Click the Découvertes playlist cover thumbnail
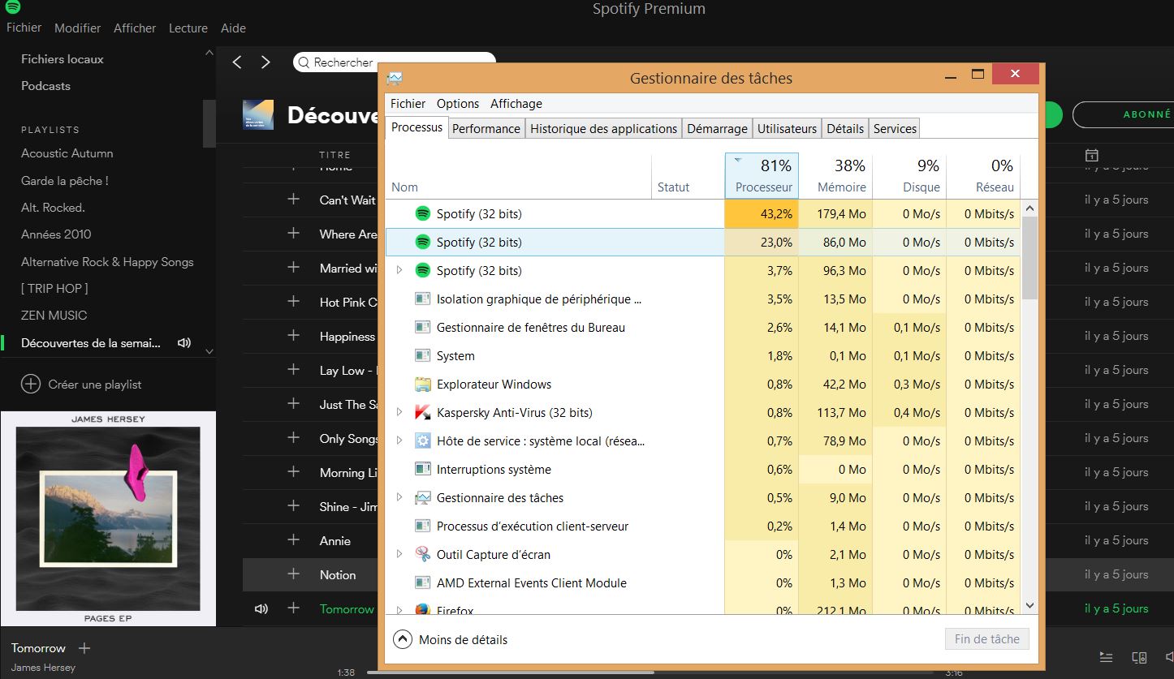The image size is (1174, 679). click(258, 114)
